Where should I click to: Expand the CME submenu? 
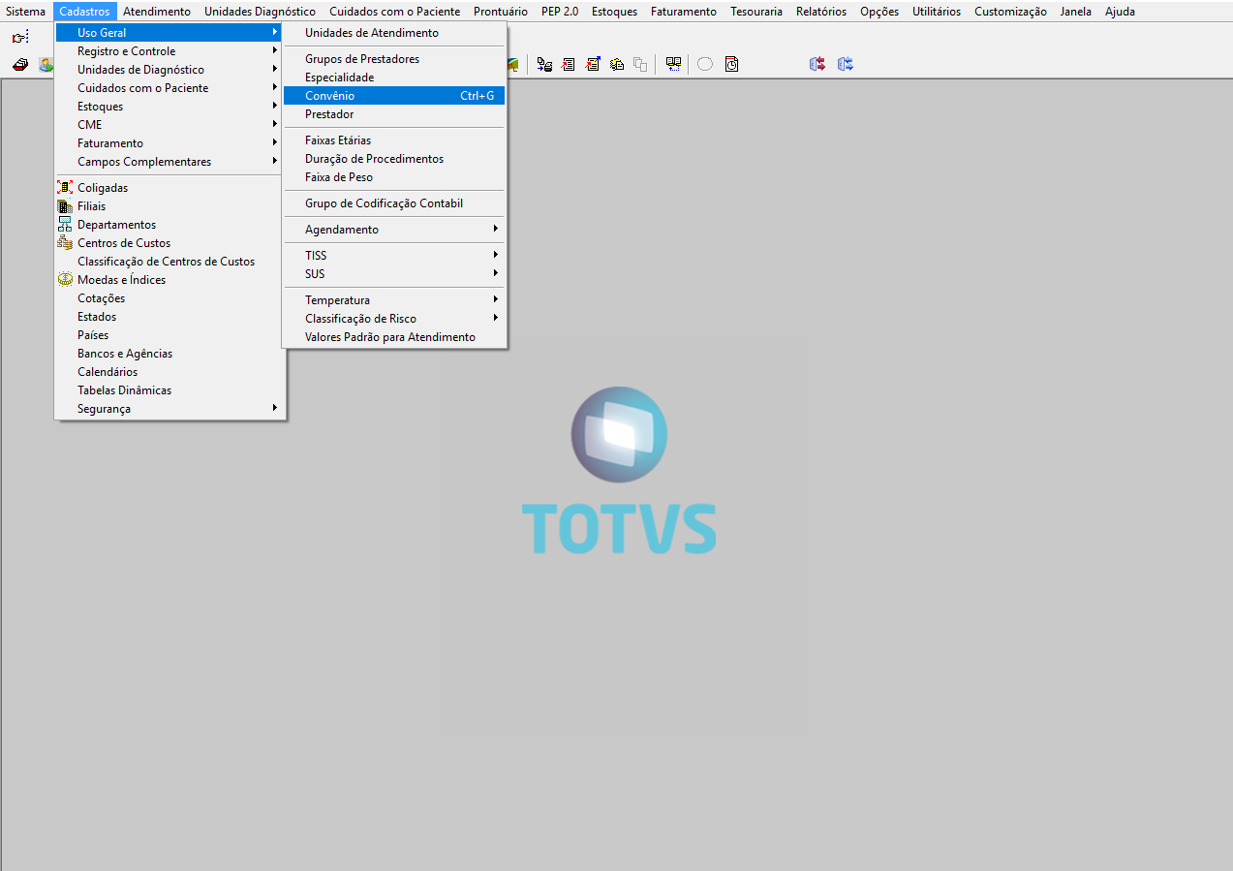point(170,125)
